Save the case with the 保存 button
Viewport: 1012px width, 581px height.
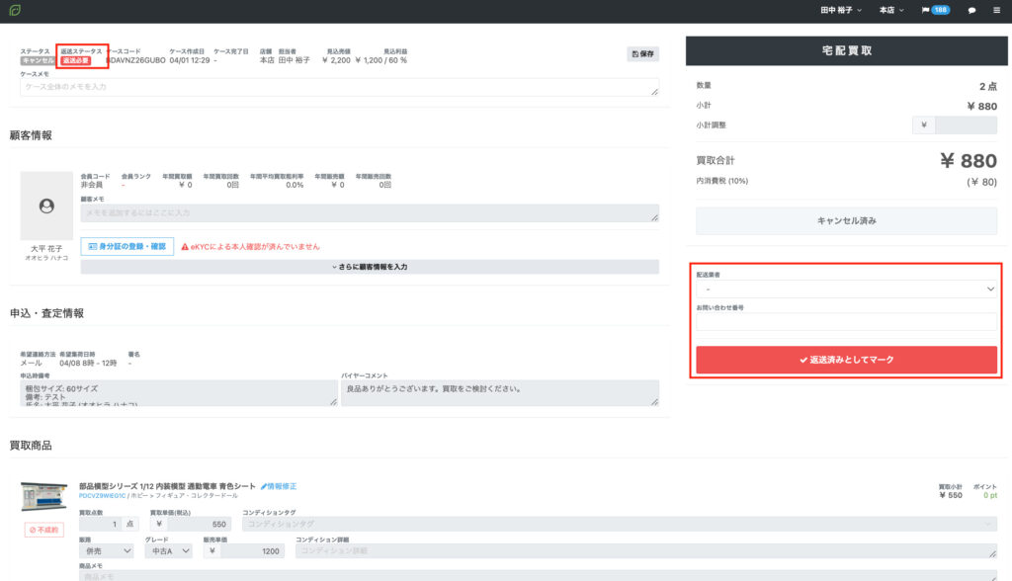642,54
